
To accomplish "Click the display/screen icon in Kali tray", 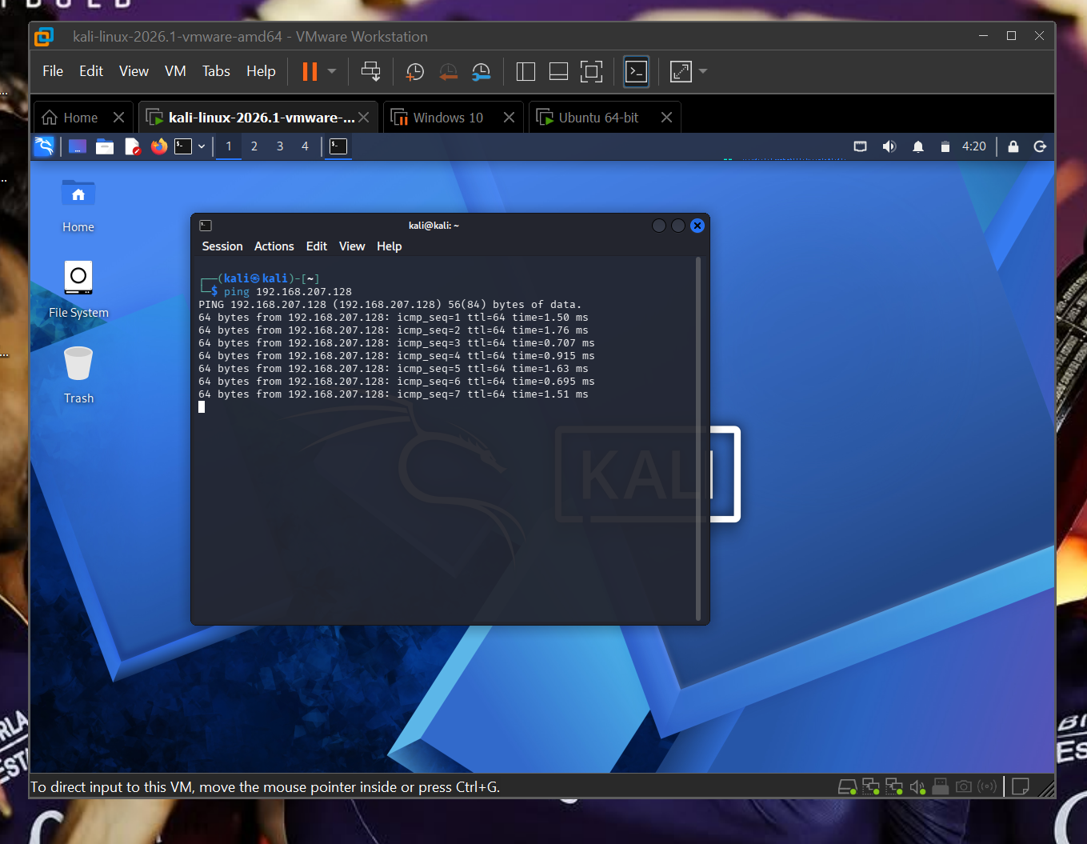I will pyautogui.click(x=861, y=146).
